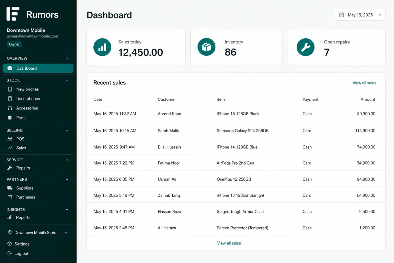Open the May 16, 2025 date dropdown
The height and width of the screenshot is (263, 394).
(x=360, y=15)
